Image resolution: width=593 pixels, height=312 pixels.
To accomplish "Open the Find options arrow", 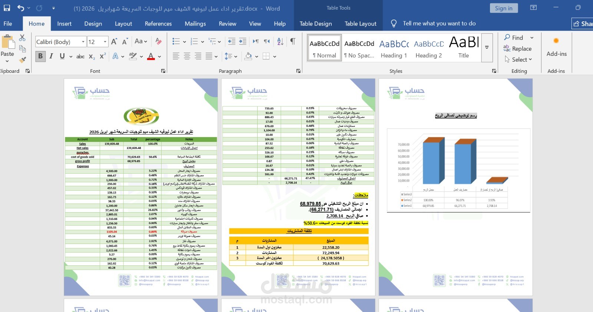I will tap(532, 38).
